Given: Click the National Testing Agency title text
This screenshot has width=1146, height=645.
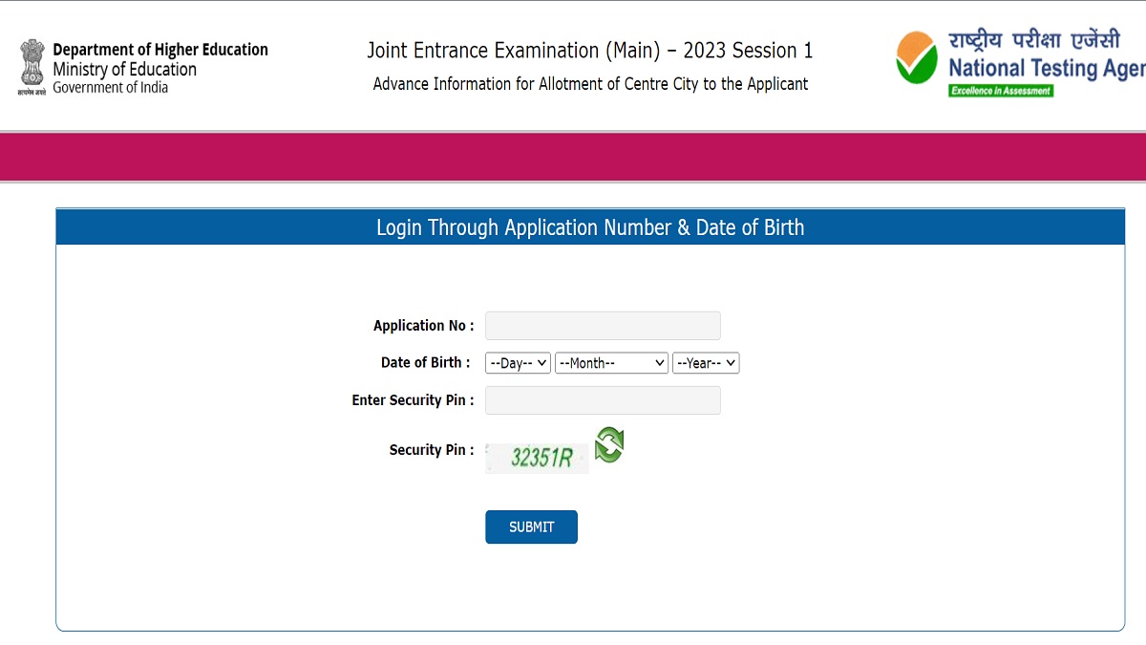Looking at the screenshot, I should (1047, 69).
